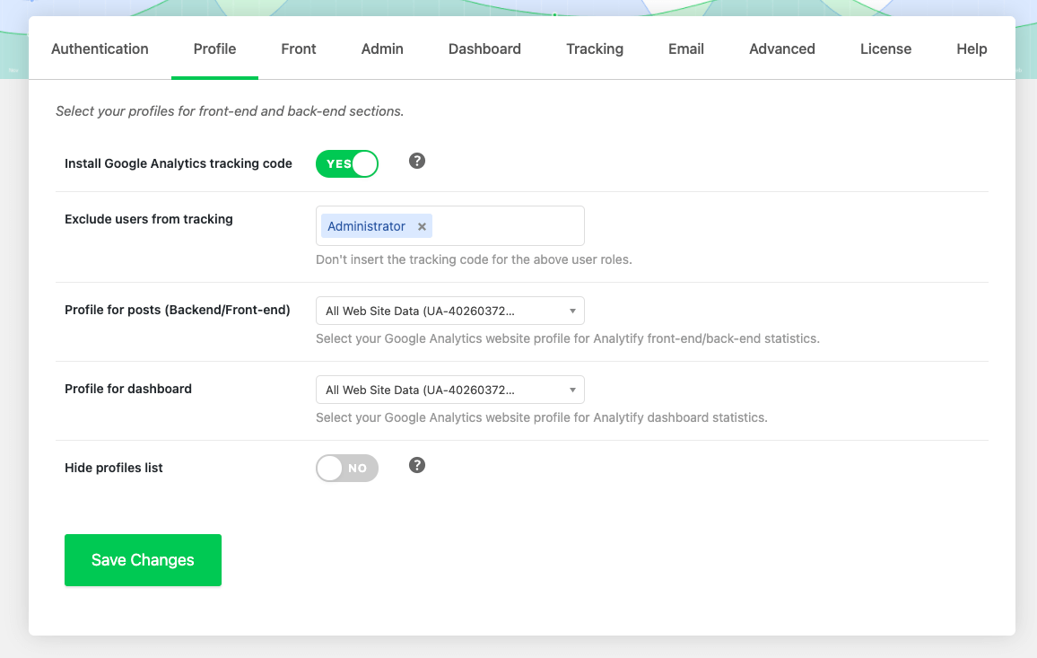Switch to the Authentication tab
The height and width of the screenshot is (658, 1037).
click(x=100, y=49)
